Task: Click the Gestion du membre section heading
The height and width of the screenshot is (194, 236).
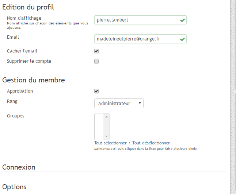Action: click(x=34, y=80)
